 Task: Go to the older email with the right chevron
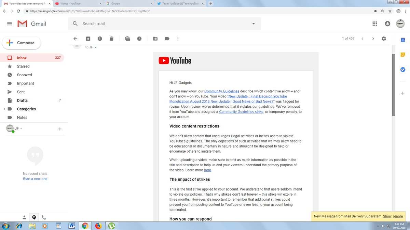point(373,39)
